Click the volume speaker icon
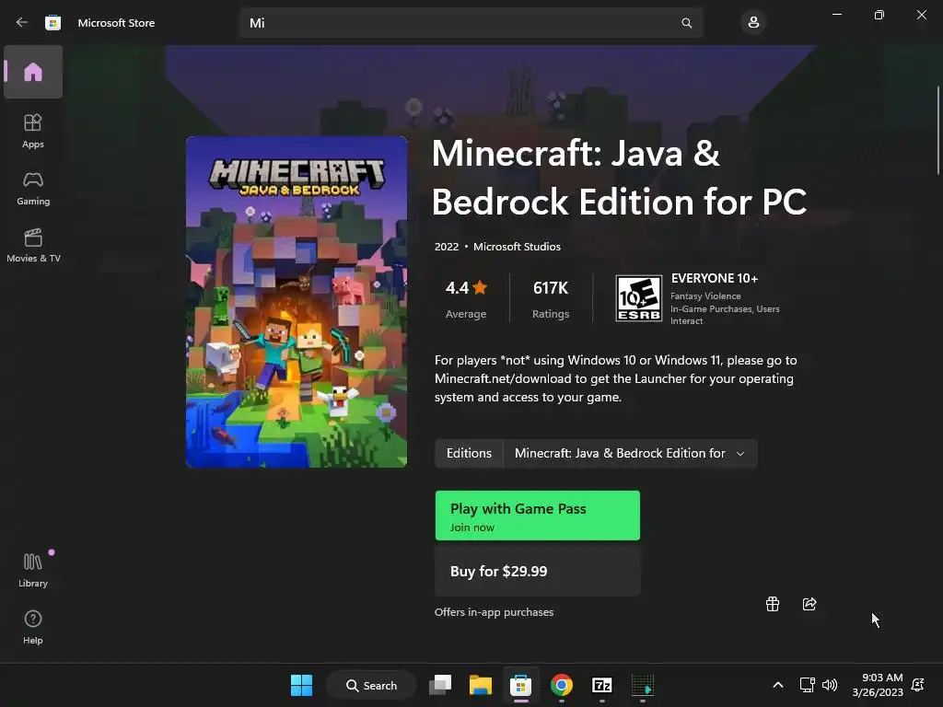Viewport: 943px width, 707px height. [830, 685]
